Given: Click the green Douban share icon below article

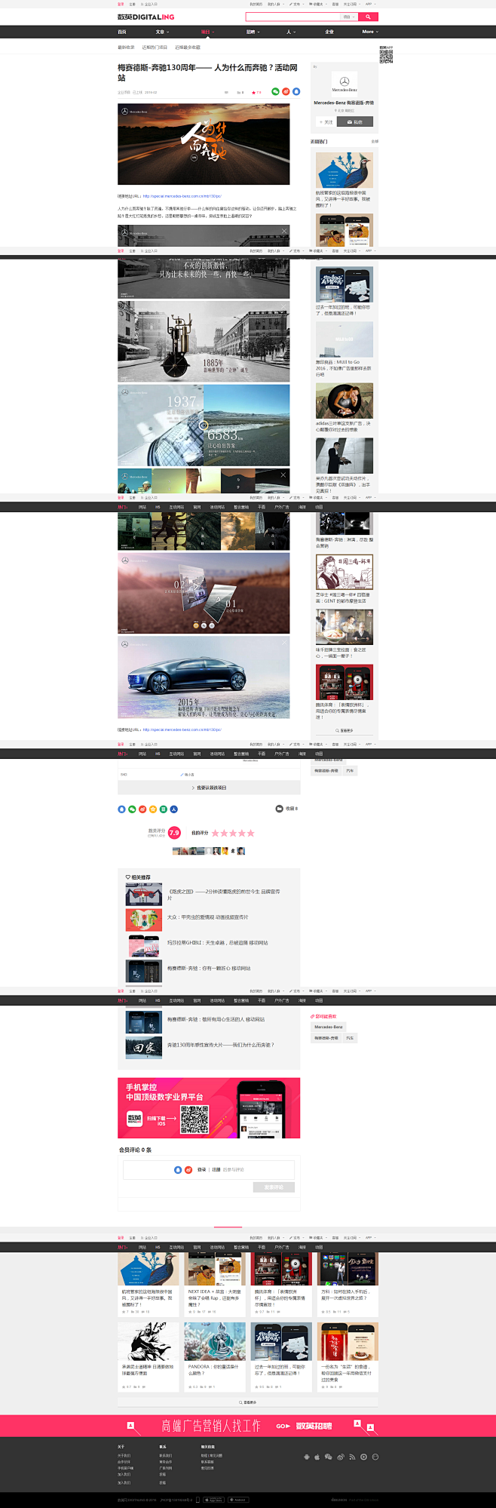Looking at the screenshot, I should click(163, 809).
